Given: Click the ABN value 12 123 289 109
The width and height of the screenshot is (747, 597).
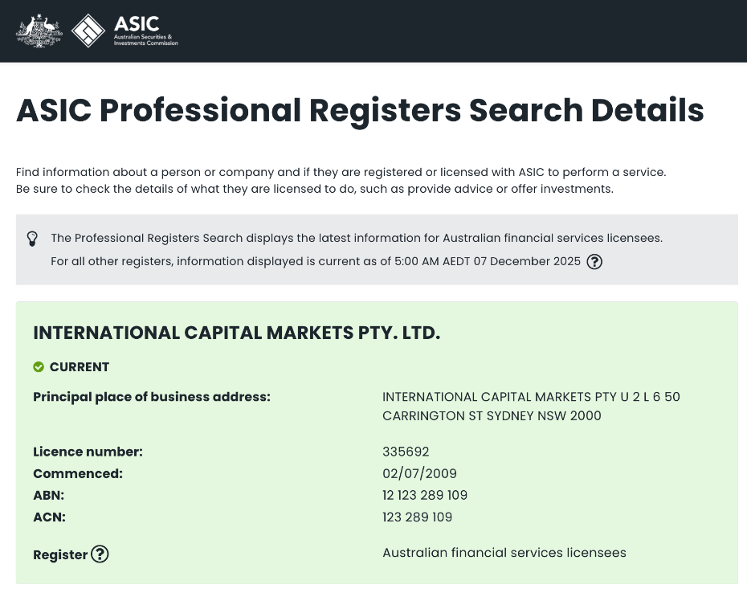Looking at the screenshot, I should coord(425,495).
